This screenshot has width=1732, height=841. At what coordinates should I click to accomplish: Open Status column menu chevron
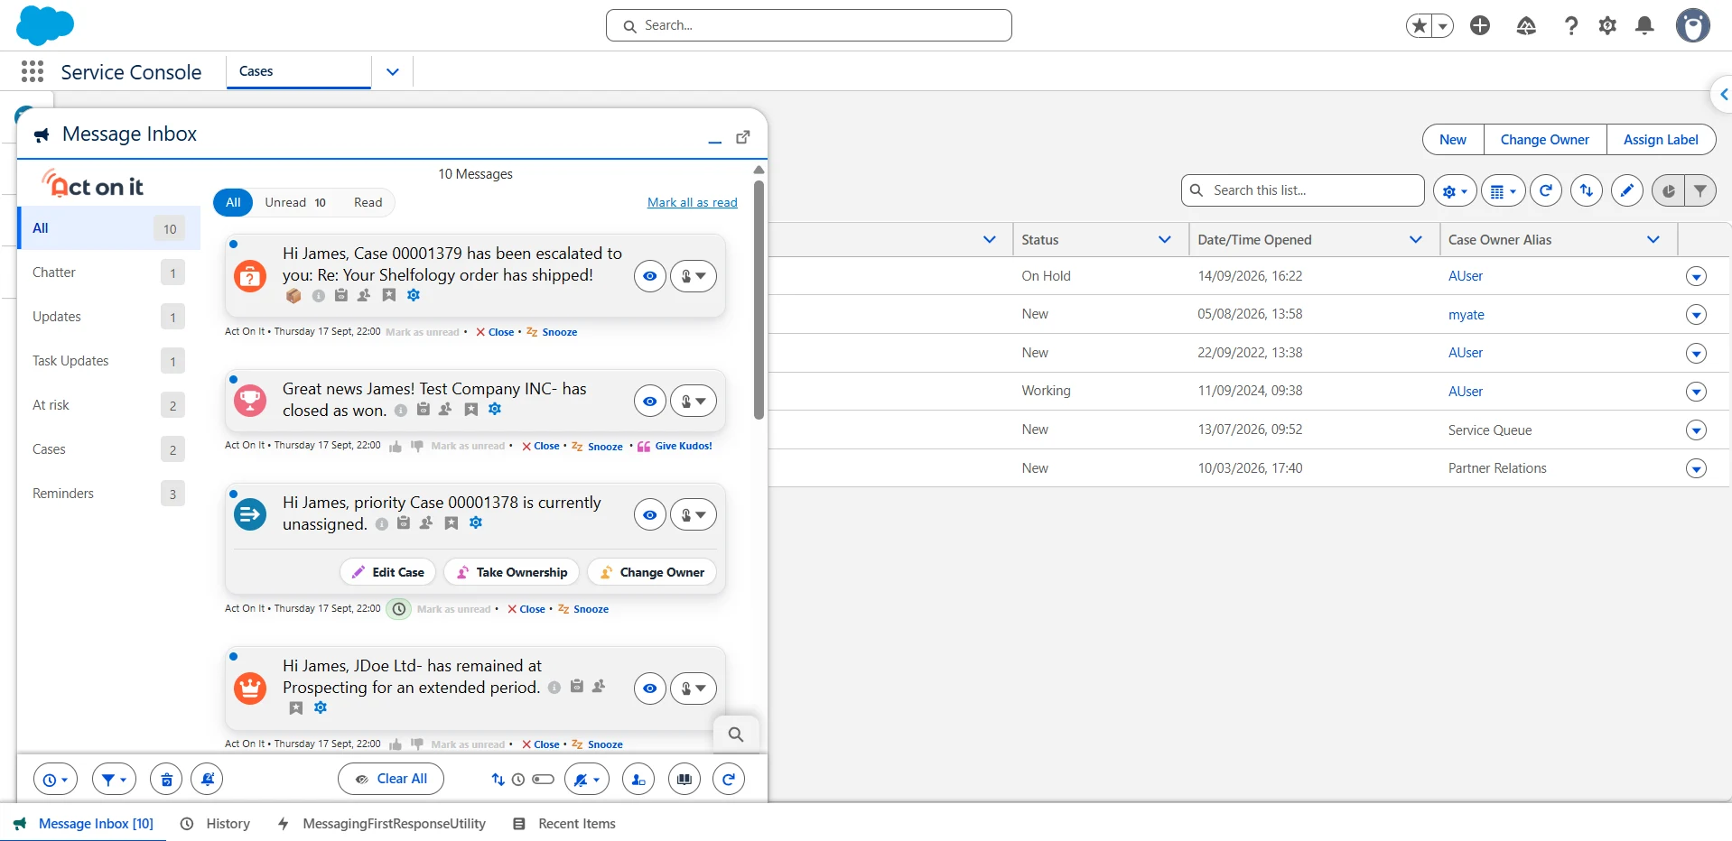point(1165,239)
